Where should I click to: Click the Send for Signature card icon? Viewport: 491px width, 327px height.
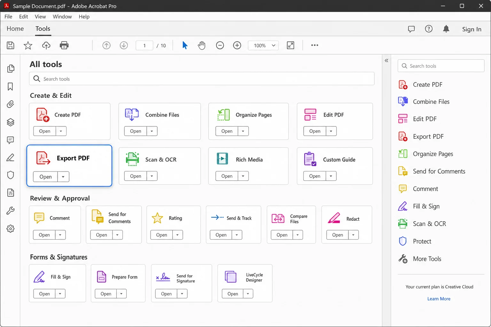pos(163,277)
